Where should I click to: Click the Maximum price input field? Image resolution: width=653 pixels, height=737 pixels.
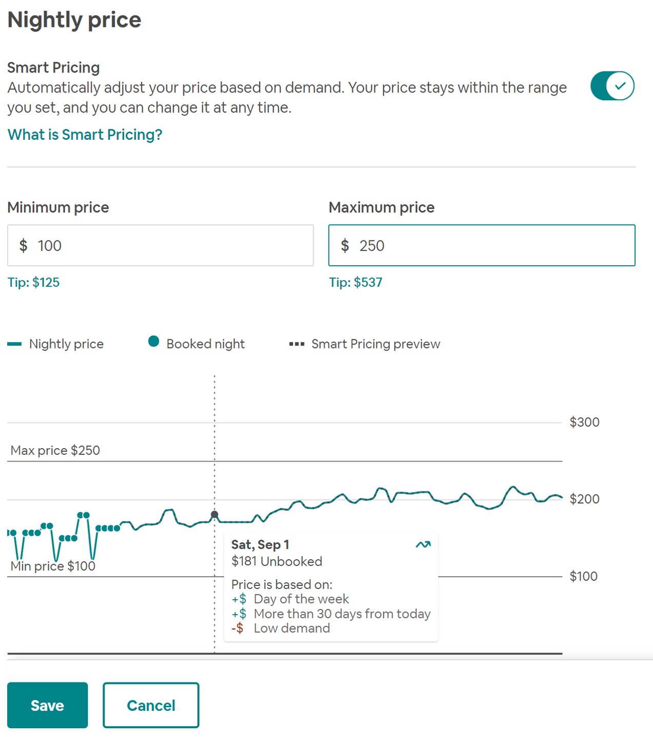click(x=482, y=245)
